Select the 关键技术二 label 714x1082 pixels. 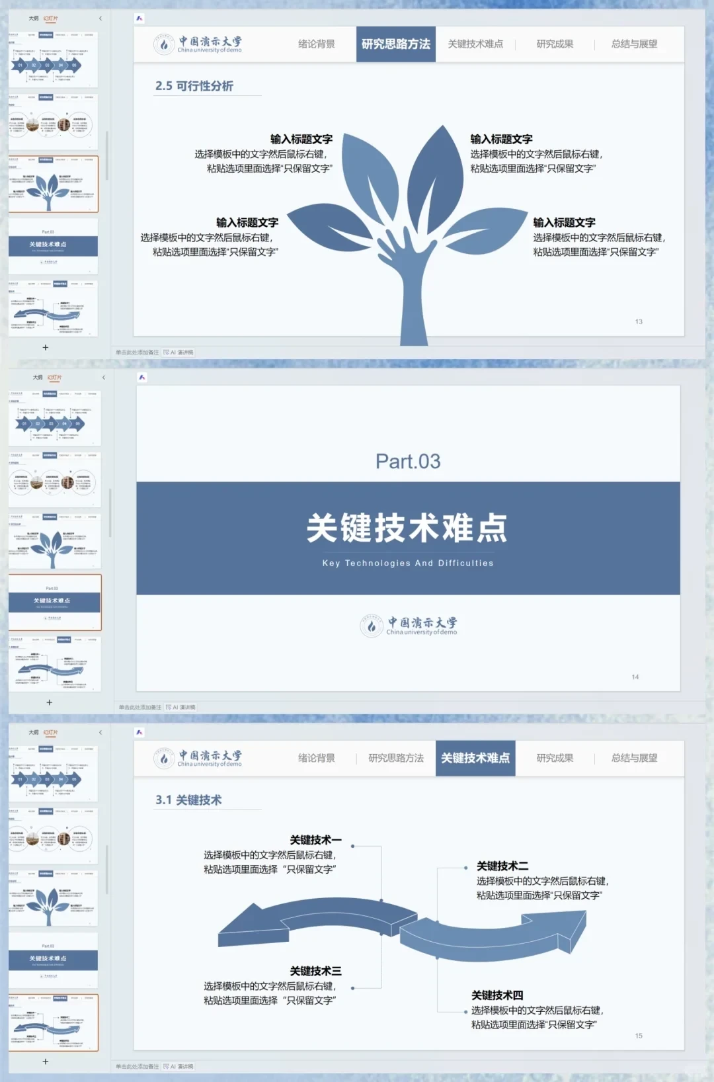coord(502,866)
